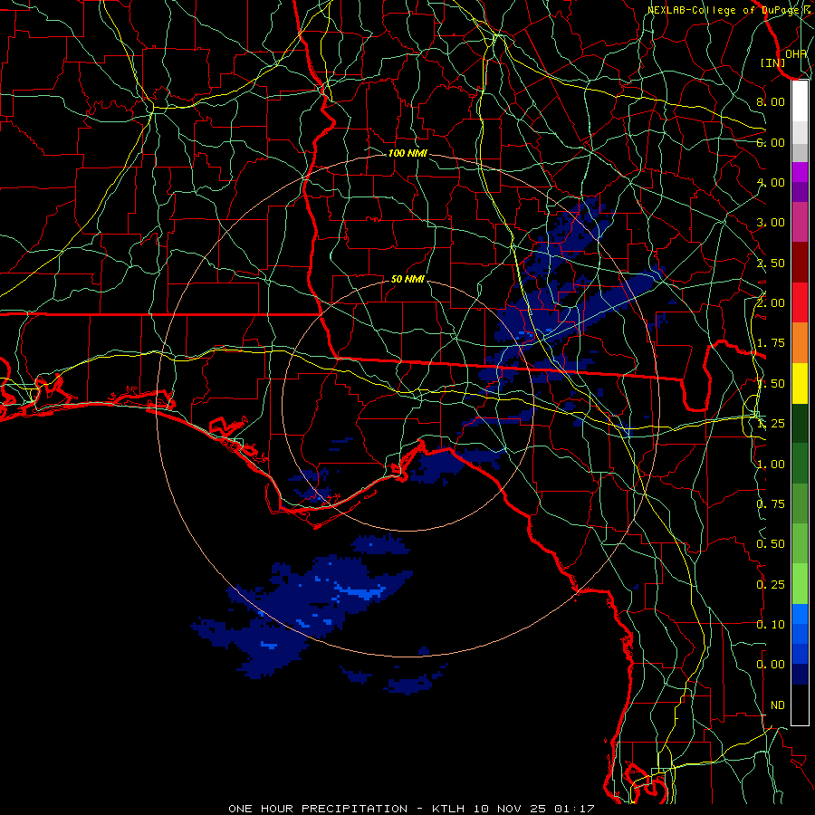Screen dimensions: 815x815
Task: Select the bright red swatch beside 2.00
Action: click(x=800, y=302)
